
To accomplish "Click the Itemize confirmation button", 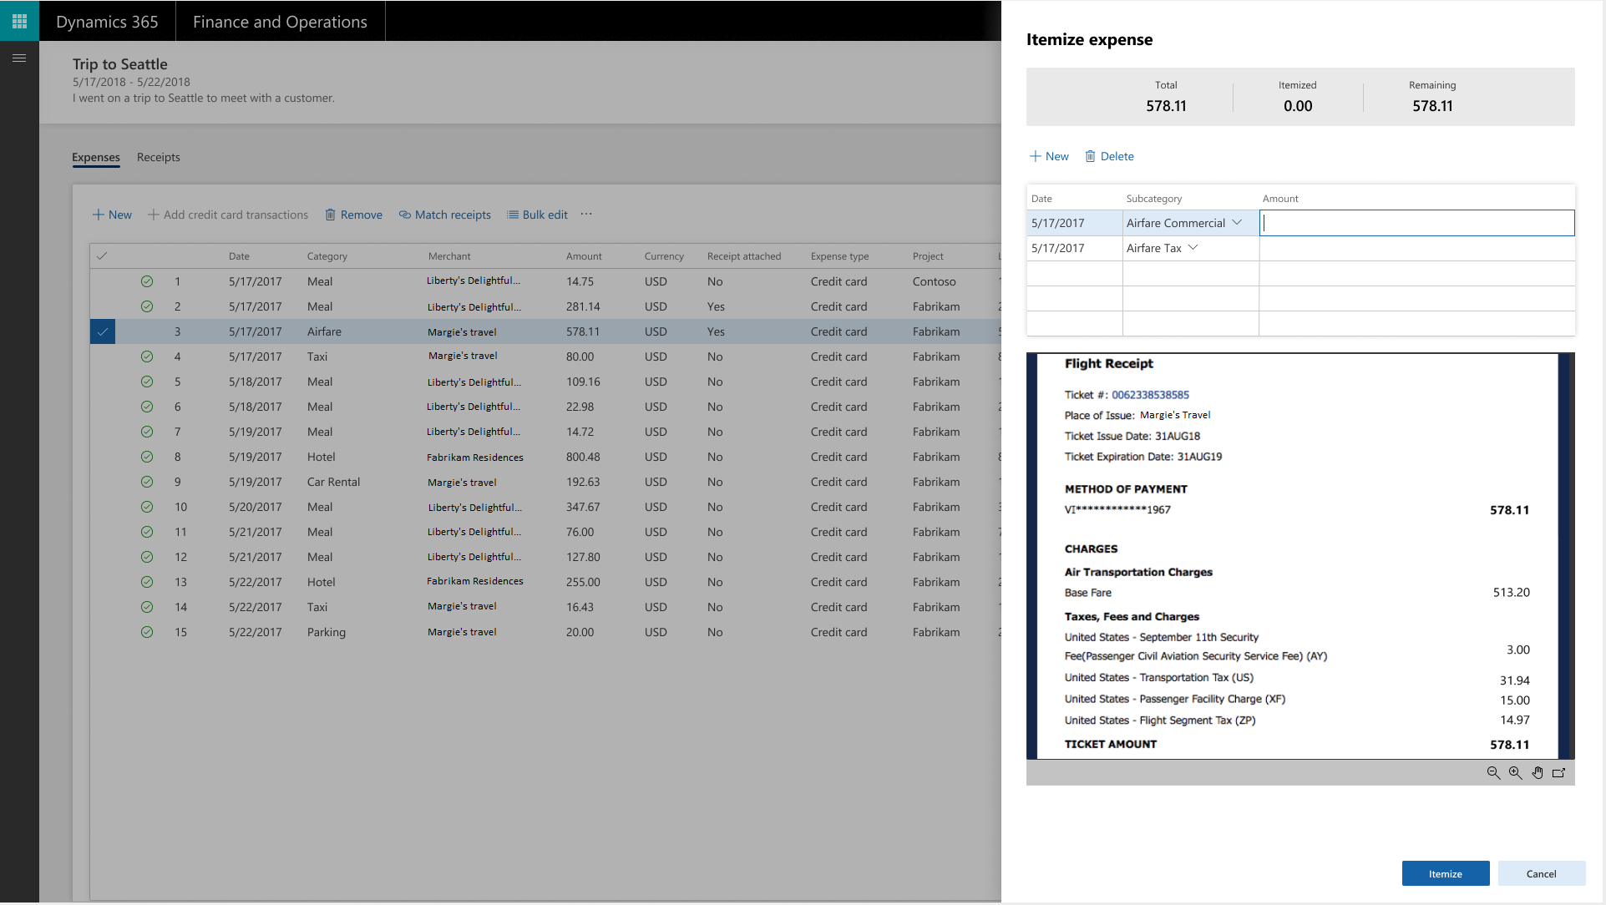I will tap(1445, 873).
